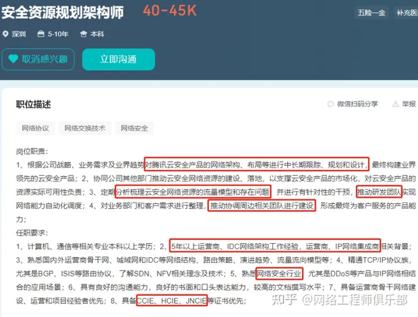Click the location pin icon beside 深圳
Screen dimensions: 418x317
pyautogui.click(x=5, y=34)
